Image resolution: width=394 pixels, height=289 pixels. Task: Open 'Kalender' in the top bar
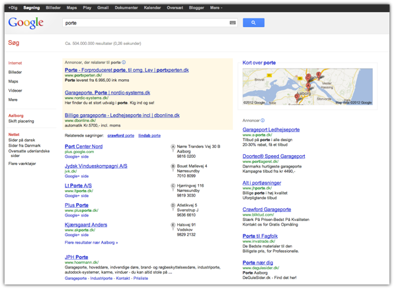pyautogui.click(x=152, y=8)
